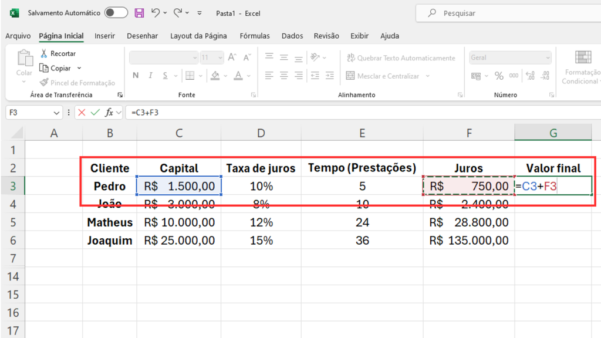The height and width of the screenshot is (338, 601).
Task: Toggle bold formatting with the N button
Action: tap(136, 76)
